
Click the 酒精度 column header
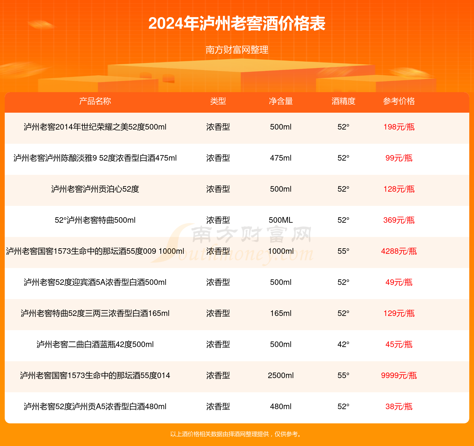[x=343, y=101]
